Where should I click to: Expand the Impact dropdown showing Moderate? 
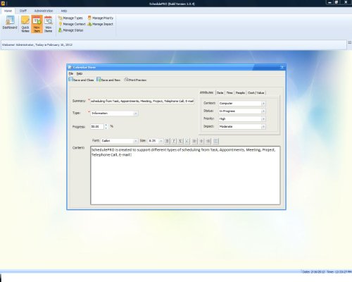tap(263, 127)
